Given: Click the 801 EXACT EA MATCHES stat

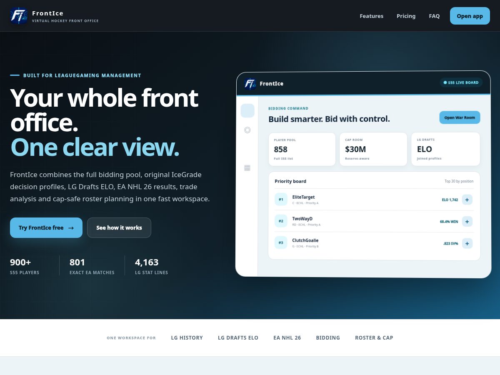Looking at the screenshot, I should point(92,267).
